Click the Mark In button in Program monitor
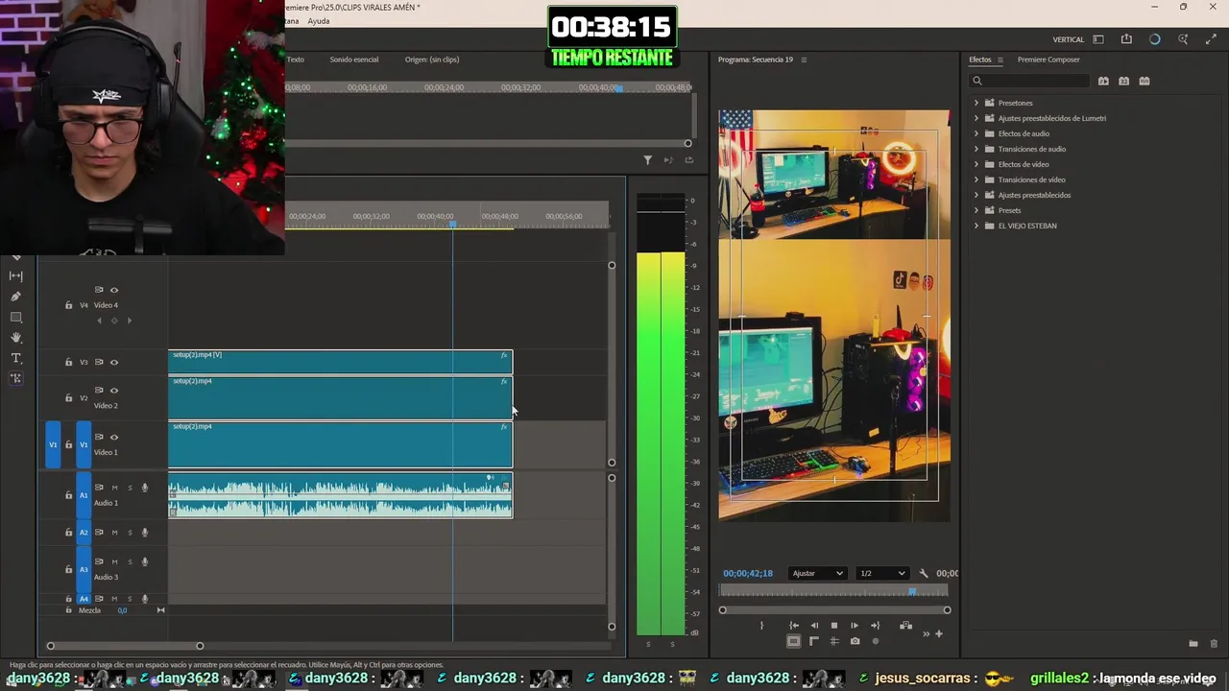1229x691 pixels. [761, 626]
